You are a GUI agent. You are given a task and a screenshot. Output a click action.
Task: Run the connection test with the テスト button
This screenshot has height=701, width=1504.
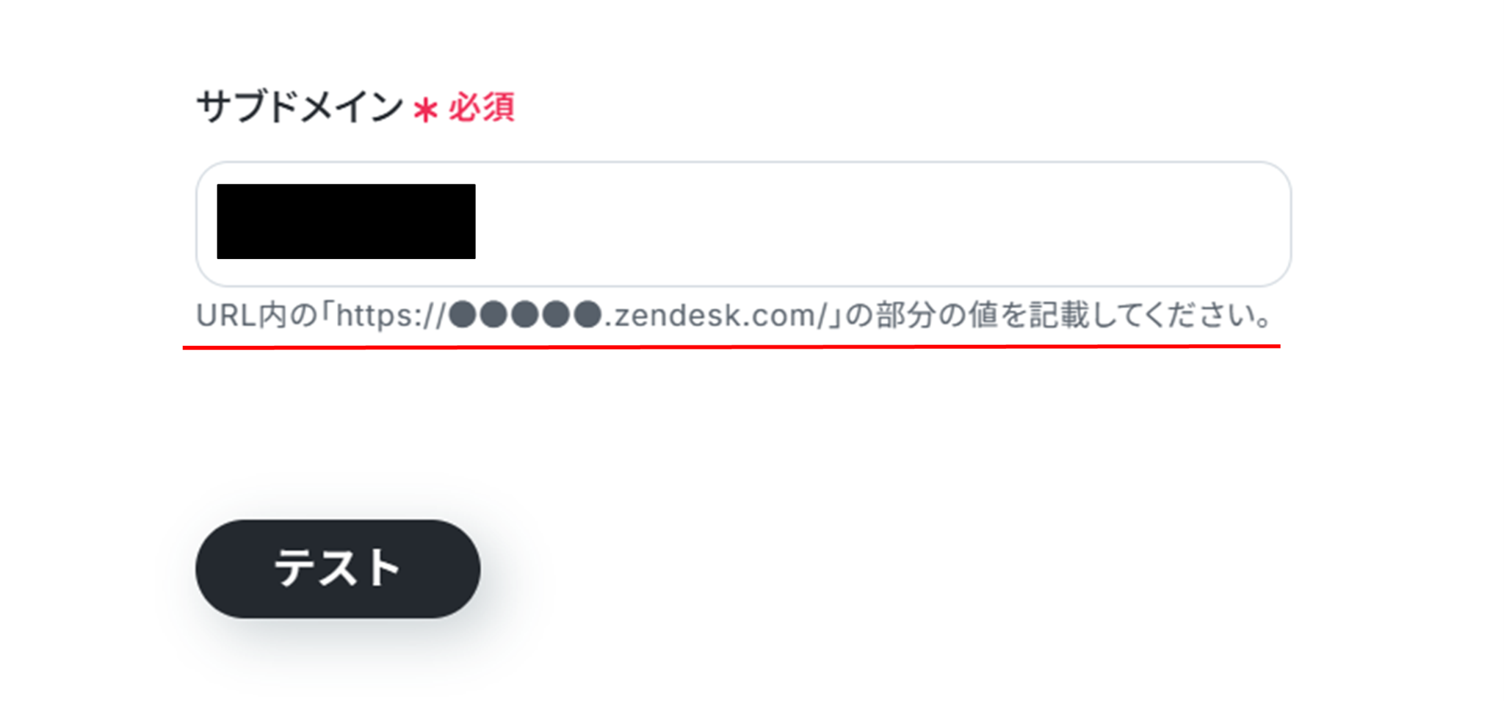pyautogui.click(x=338, y=569)
